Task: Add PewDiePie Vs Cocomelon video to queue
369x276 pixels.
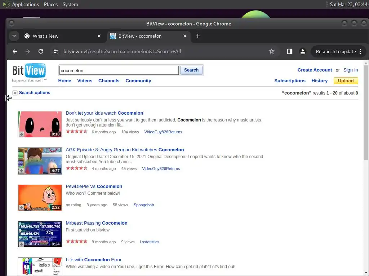Action: point(21,207)
